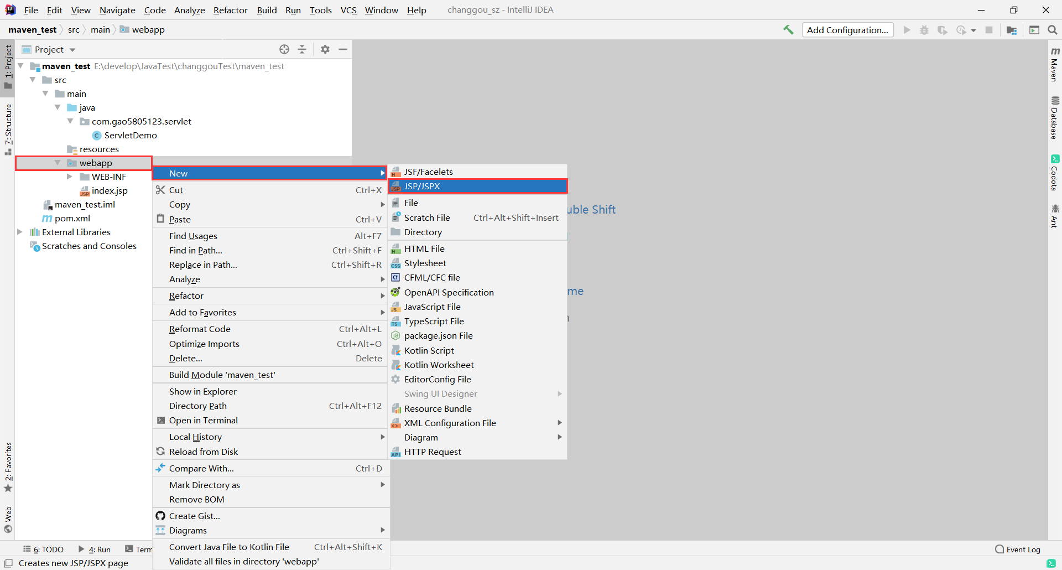Open the VCS menu in menu bar
This screenshot has width=1062, height=570.
pos(348,10)
